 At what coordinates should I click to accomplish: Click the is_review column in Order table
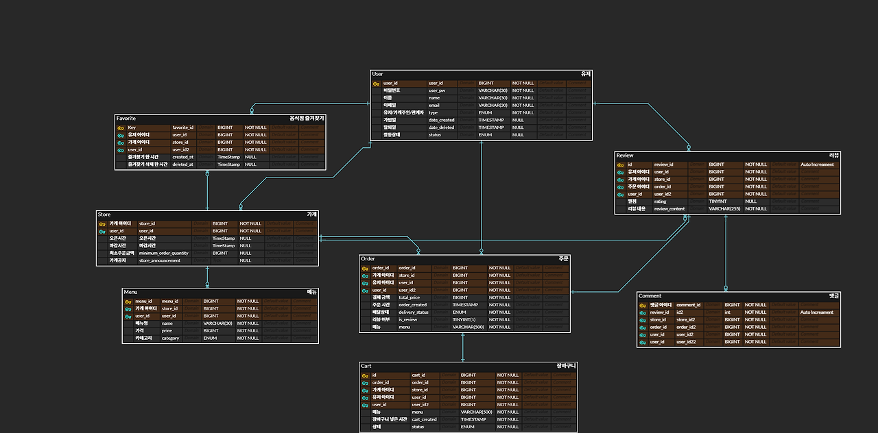(x=408, y=320)
